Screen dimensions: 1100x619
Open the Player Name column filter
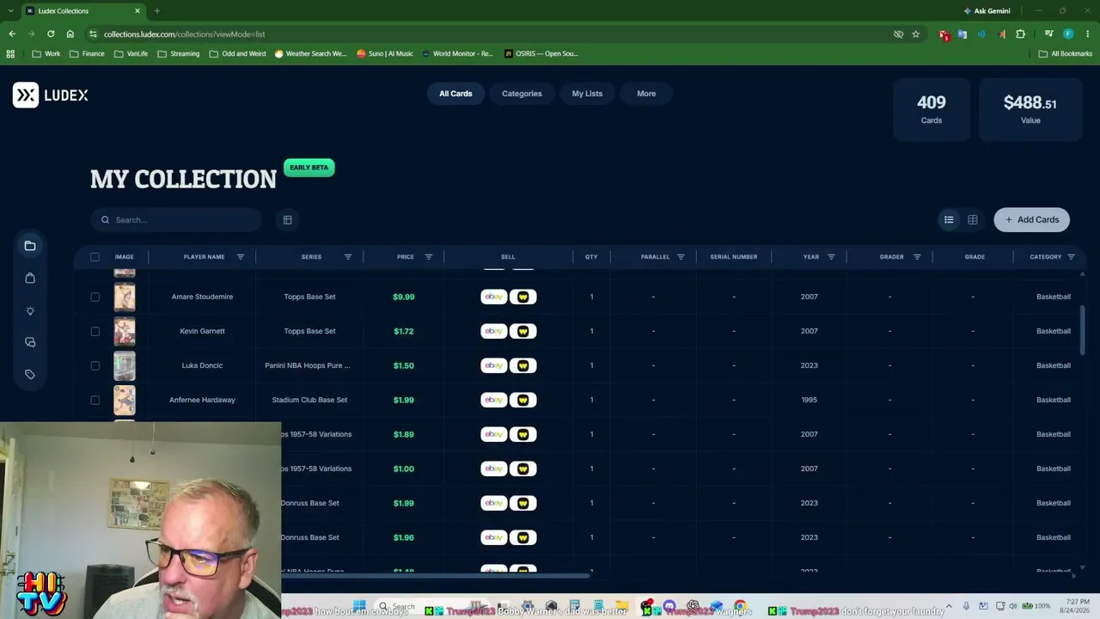[241, 257]
